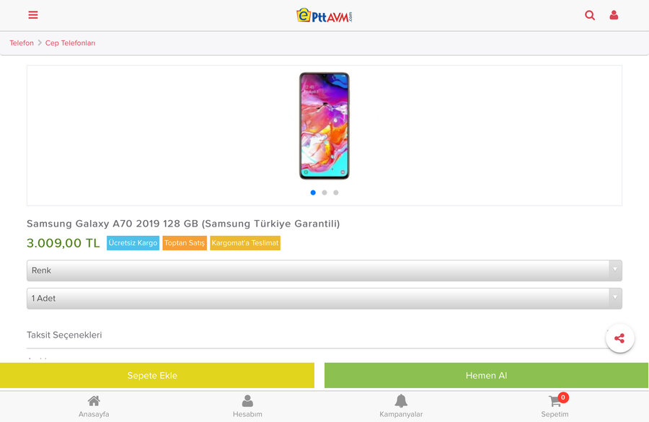Click the Sepete Ekle button
This screenshot has height=422, width=649.
157,375
